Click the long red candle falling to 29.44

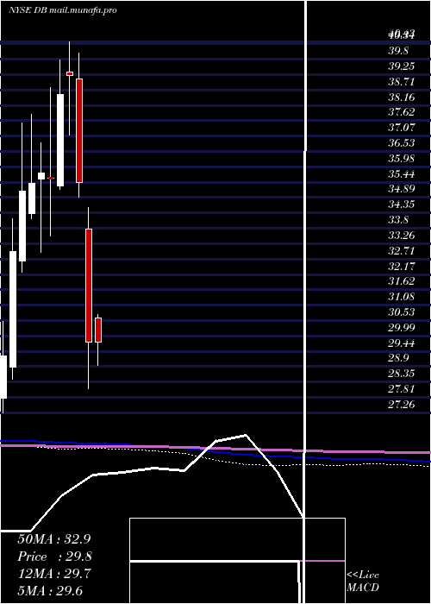click(x=89, y=285)
